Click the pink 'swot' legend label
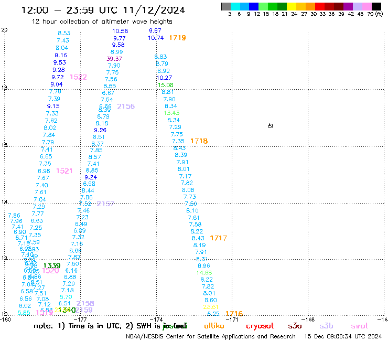 pos(360,326)
